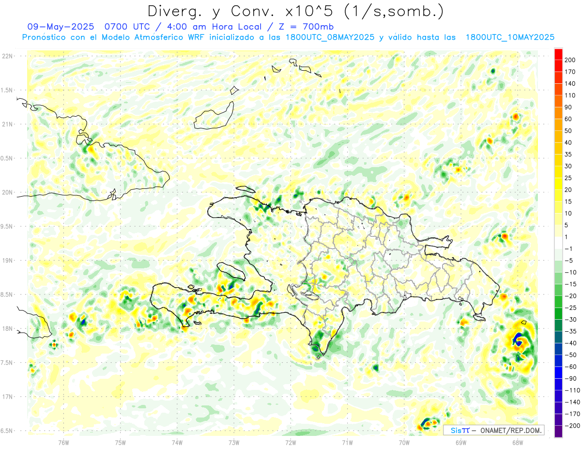Click the darkest purple colorbar swatch
Viewport: 581px width, 449px height.
558,432
